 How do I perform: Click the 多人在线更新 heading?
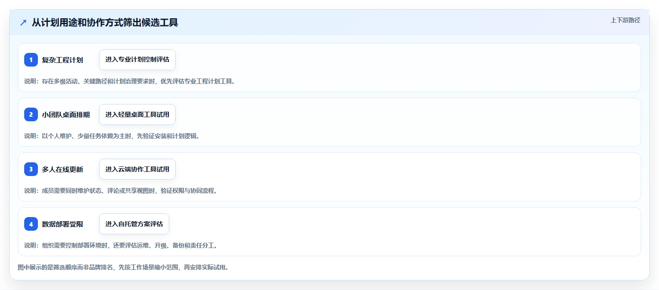click(63, 169)
